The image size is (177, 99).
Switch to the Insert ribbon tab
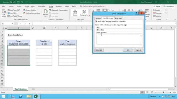pyautogui.click(x=19, y=6)
